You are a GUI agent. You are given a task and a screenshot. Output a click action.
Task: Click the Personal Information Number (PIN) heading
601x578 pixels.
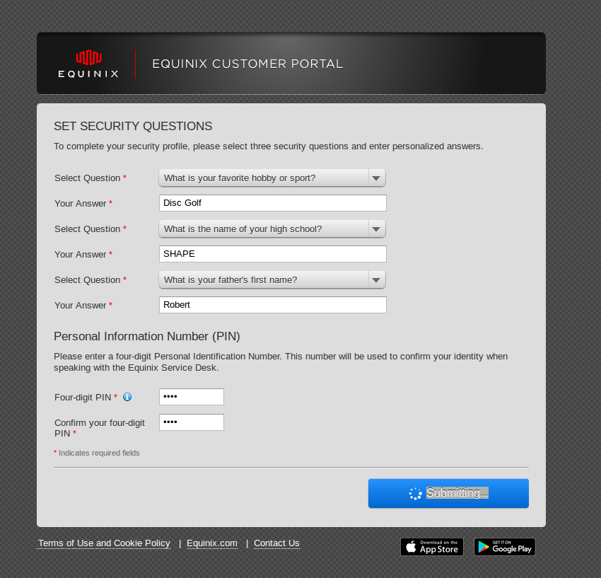click(x=152, y=336)
